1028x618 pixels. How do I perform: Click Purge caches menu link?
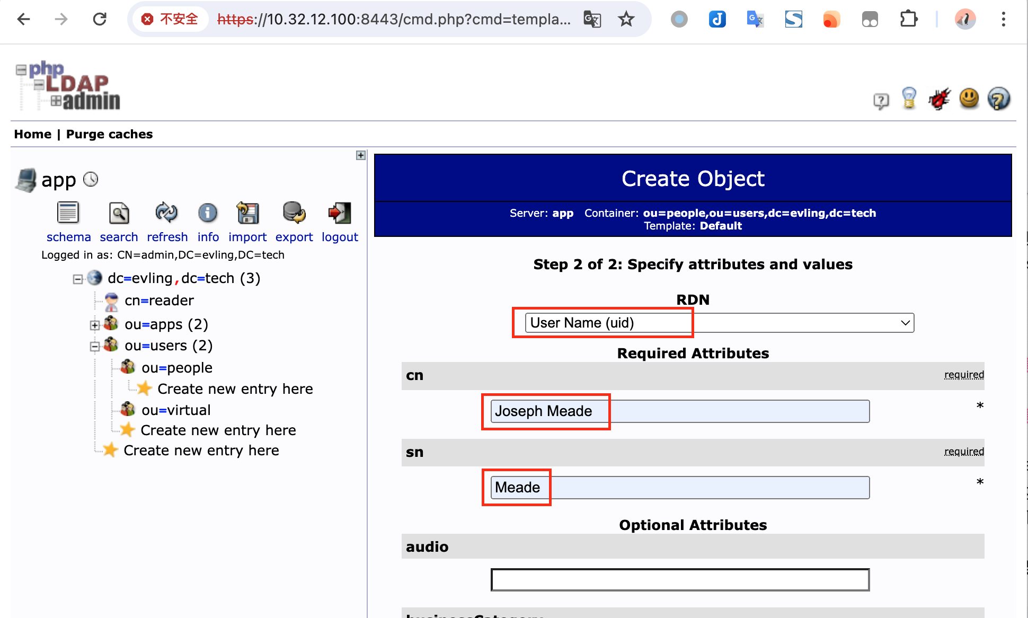click(109, 134)
